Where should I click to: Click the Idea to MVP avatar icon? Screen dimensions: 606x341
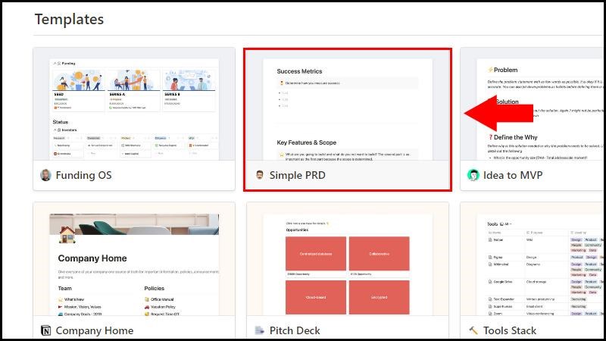point(473,175)
